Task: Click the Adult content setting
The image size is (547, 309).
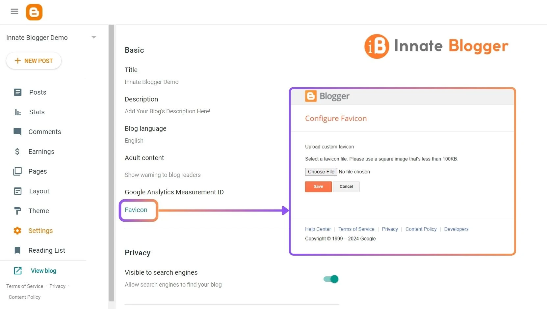Action: click(144, 158)
